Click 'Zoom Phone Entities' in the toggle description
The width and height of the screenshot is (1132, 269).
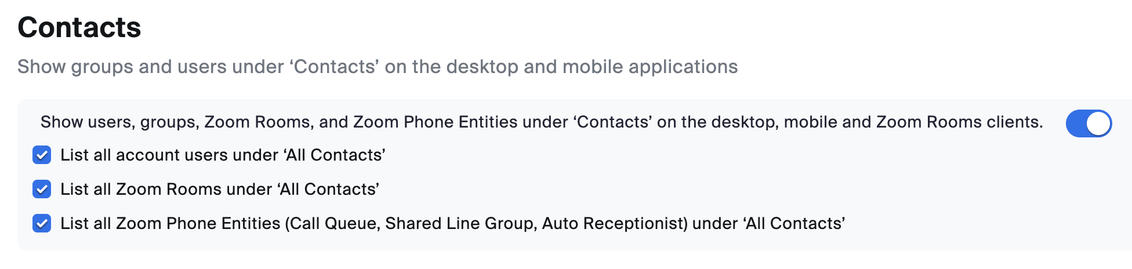435,122
